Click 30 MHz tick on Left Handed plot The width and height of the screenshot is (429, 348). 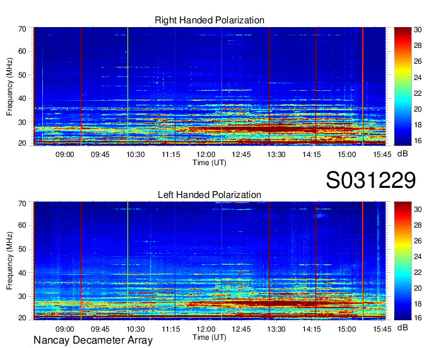tap(22, 296)
